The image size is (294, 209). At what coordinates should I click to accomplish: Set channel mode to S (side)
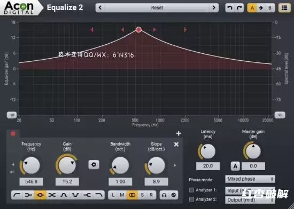(142, 195)
